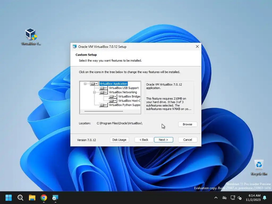Screen dimensions: 272x204
Task: Open VirtualBox Application feature dropdown icon
Action: (94, 84)
